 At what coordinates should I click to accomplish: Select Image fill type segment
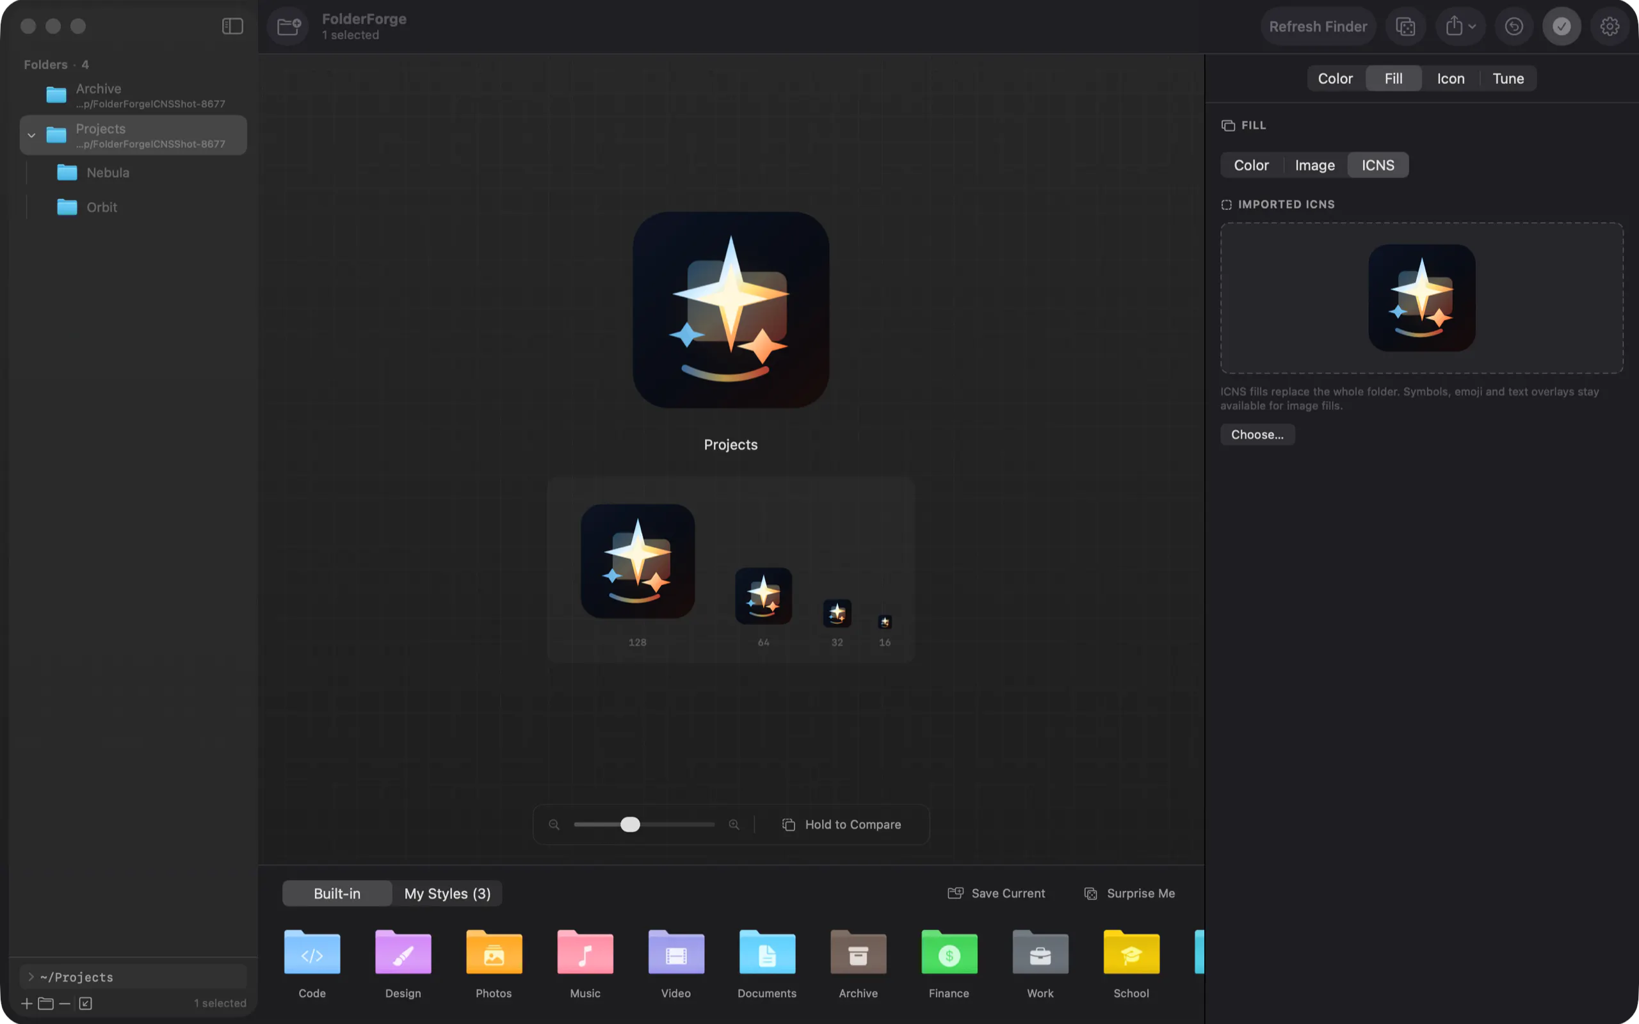pos(1314,165)
